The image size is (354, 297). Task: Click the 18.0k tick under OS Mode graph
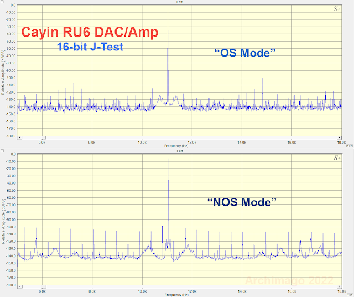pos(342,142)
